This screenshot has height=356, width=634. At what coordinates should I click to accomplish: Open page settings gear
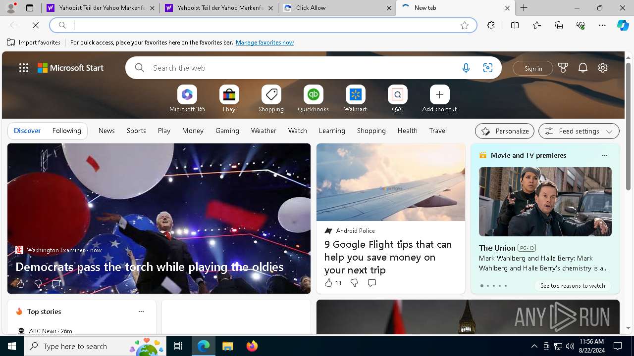point(603,68)
